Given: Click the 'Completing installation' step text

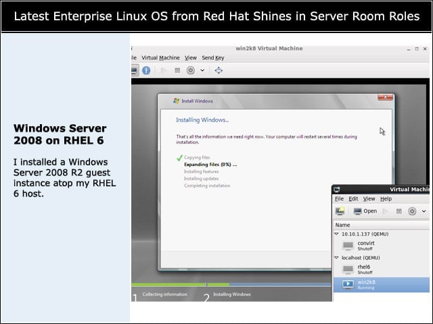Looking at the screenshot, I should pyautogui.click(x=207, y=186).
